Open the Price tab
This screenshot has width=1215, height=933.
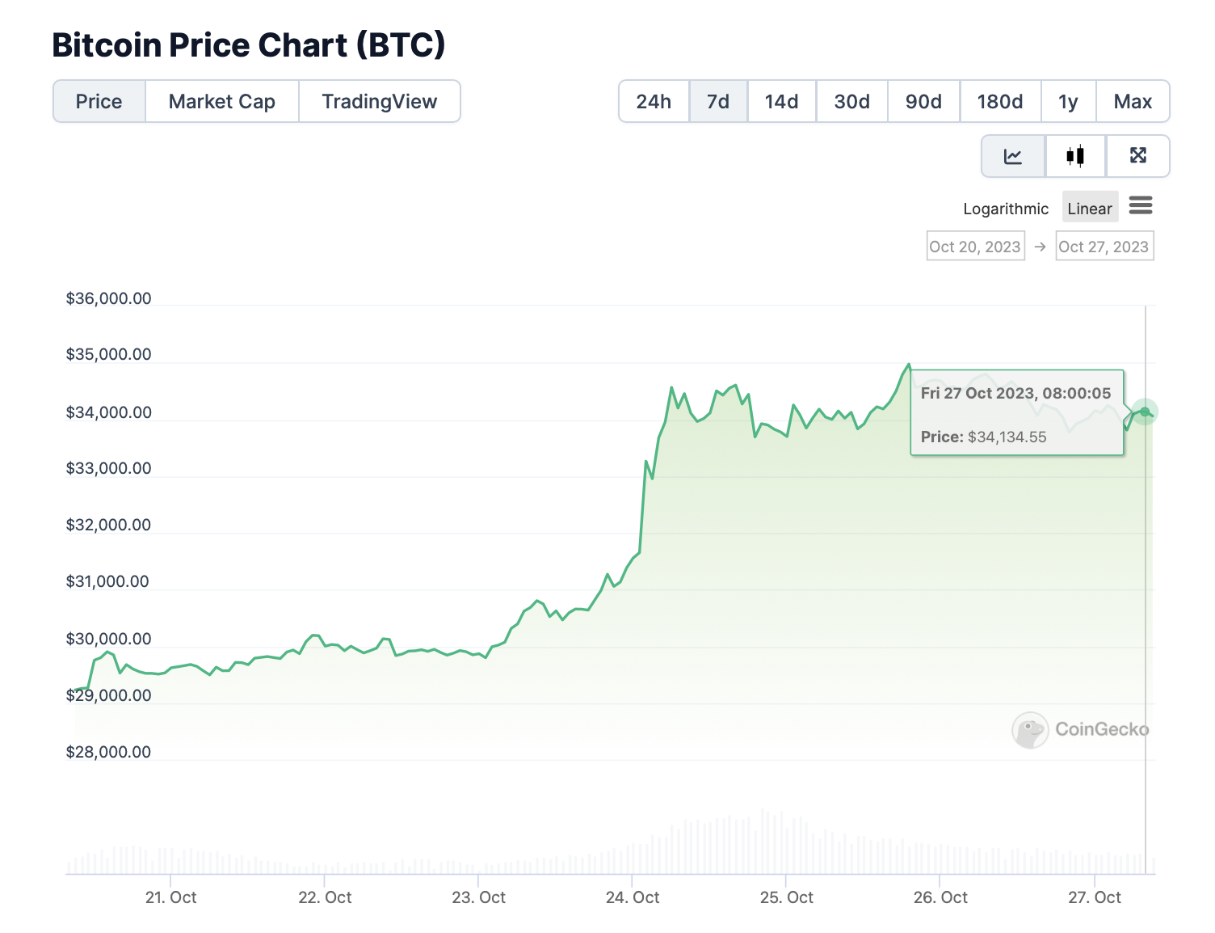tap(99, 102)
